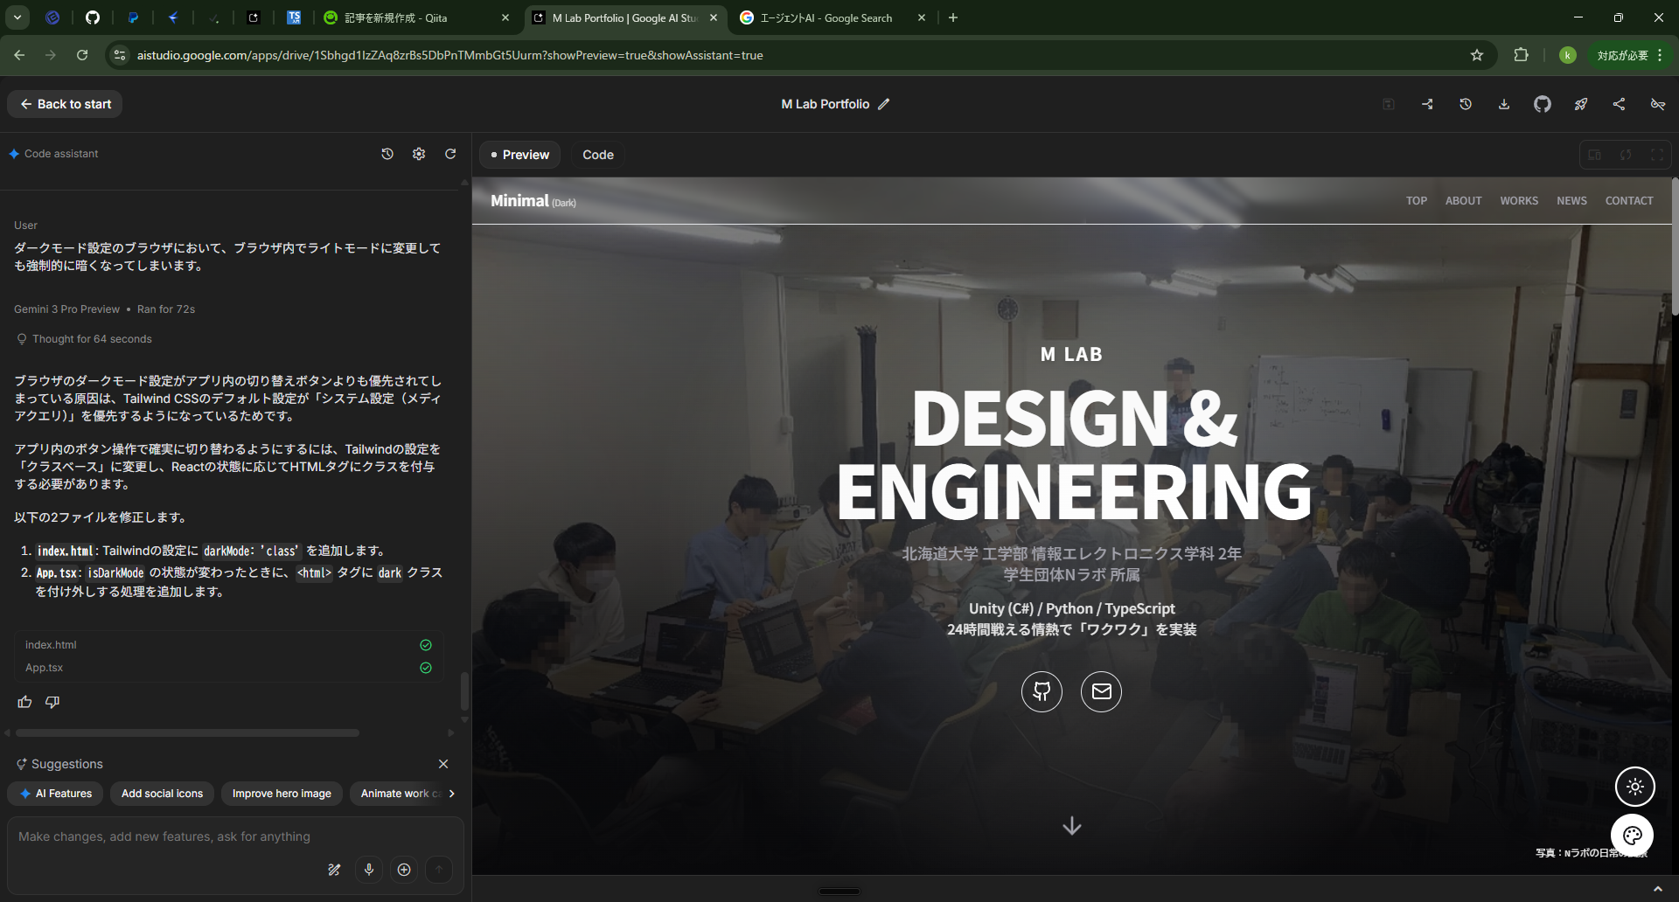Click Minimal logo in preview
This screenshot has height=902, width=1679.
coord(533,201)
